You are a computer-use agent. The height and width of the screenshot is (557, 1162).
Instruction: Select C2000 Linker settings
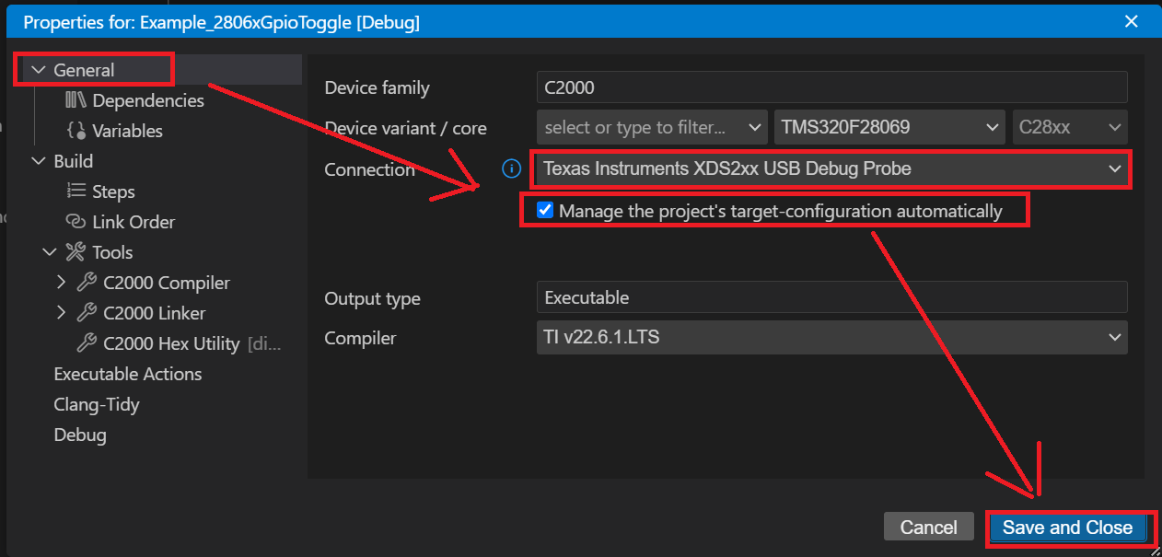pos(155,313)
